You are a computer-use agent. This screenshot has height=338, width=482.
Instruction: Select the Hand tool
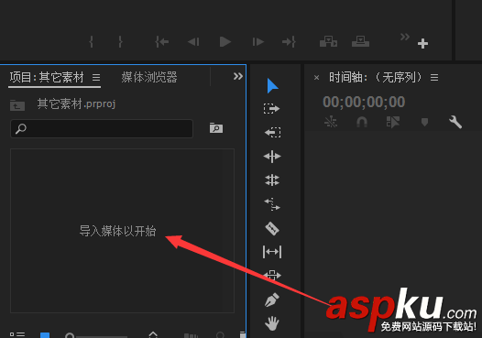[272, 323]
